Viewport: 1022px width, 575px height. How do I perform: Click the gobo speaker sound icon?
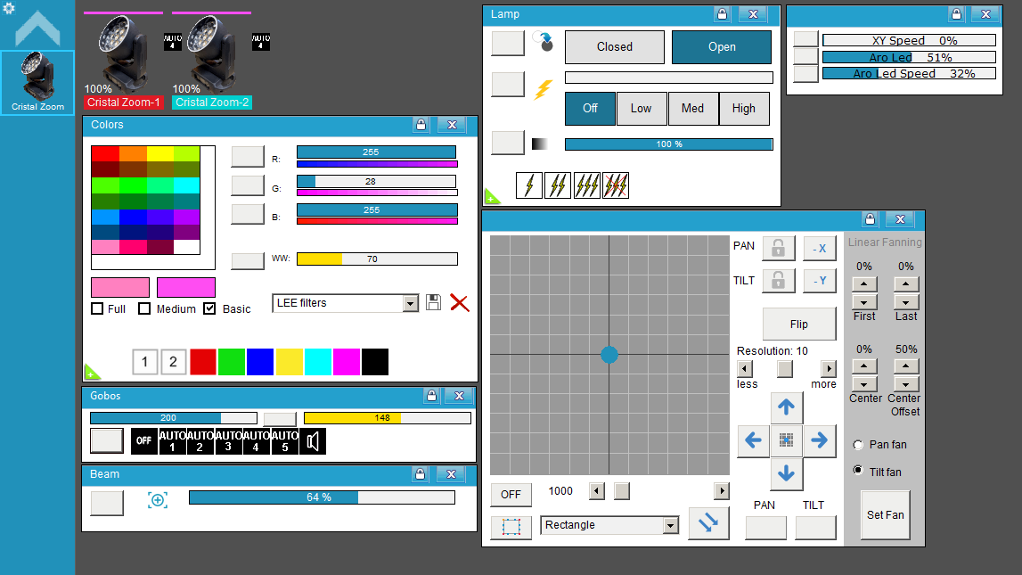tap(313, 441)
